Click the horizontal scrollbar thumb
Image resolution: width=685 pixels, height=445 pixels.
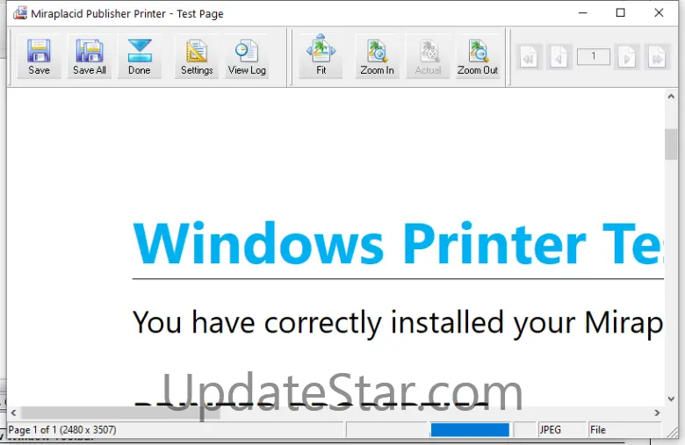point(120,413)
